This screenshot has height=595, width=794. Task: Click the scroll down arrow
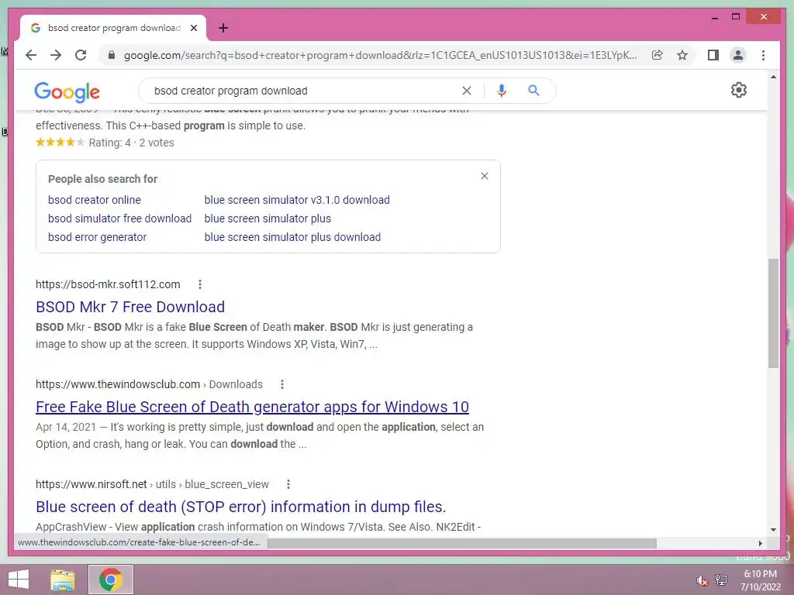click(773, 530)
